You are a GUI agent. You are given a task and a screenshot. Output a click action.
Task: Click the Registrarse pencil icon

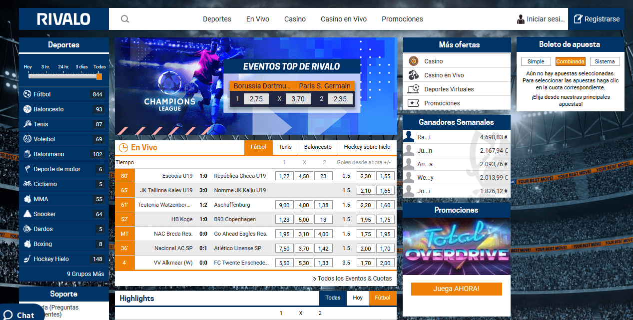(x=578, y=19)
